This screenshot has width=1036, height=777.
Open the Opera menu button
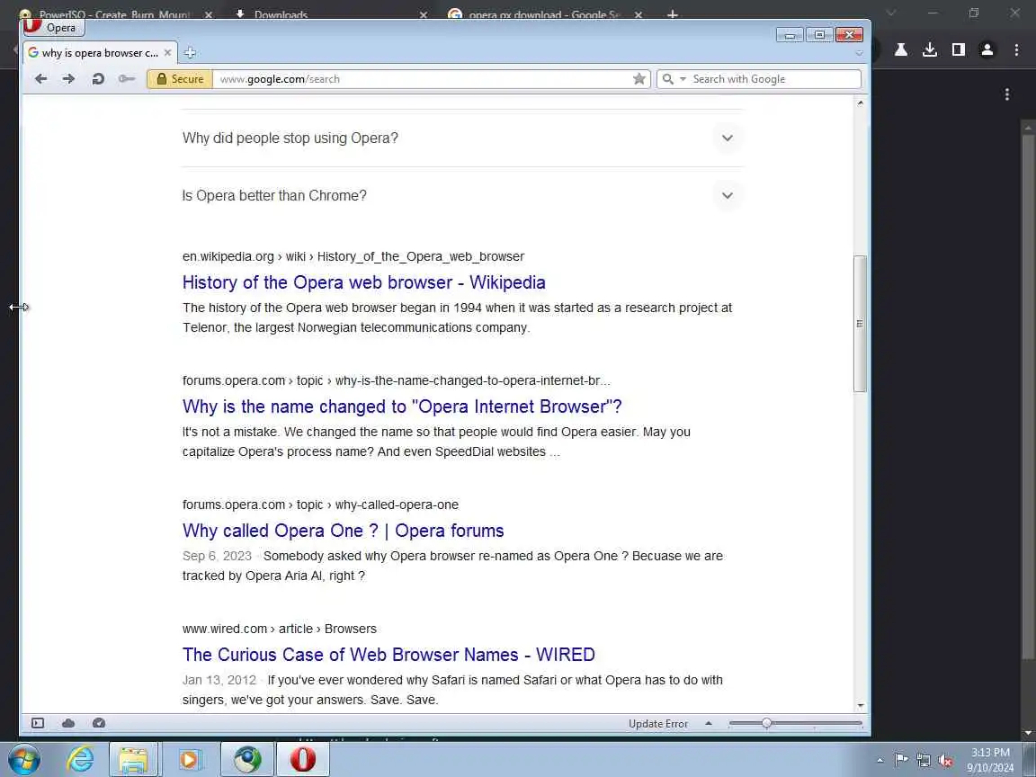pos(54,27)
